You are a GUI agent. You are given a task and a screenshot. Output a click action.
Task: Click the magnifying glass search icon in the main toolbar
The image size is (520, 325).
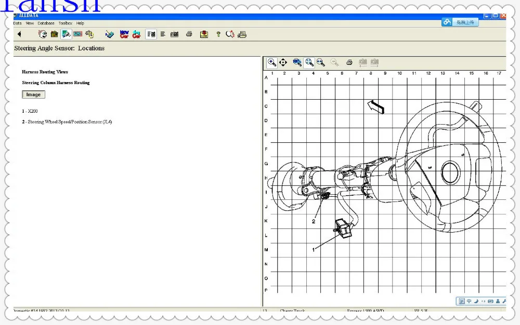(x=230, y=34)
